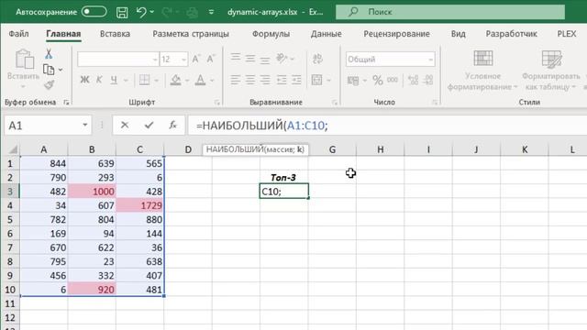This screenshot has height=330, width=587.
Task: Cancel formula entry with the X
Action: pos(125,125)
